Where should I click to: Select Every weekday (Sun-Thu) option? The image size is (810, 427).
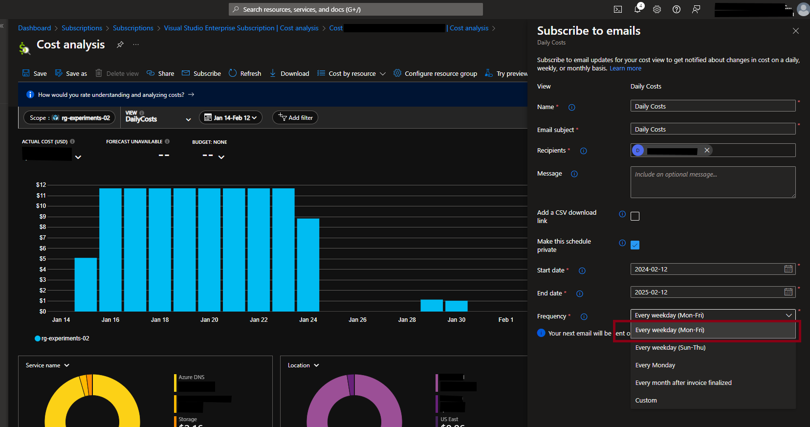click(x=713, y=348)
